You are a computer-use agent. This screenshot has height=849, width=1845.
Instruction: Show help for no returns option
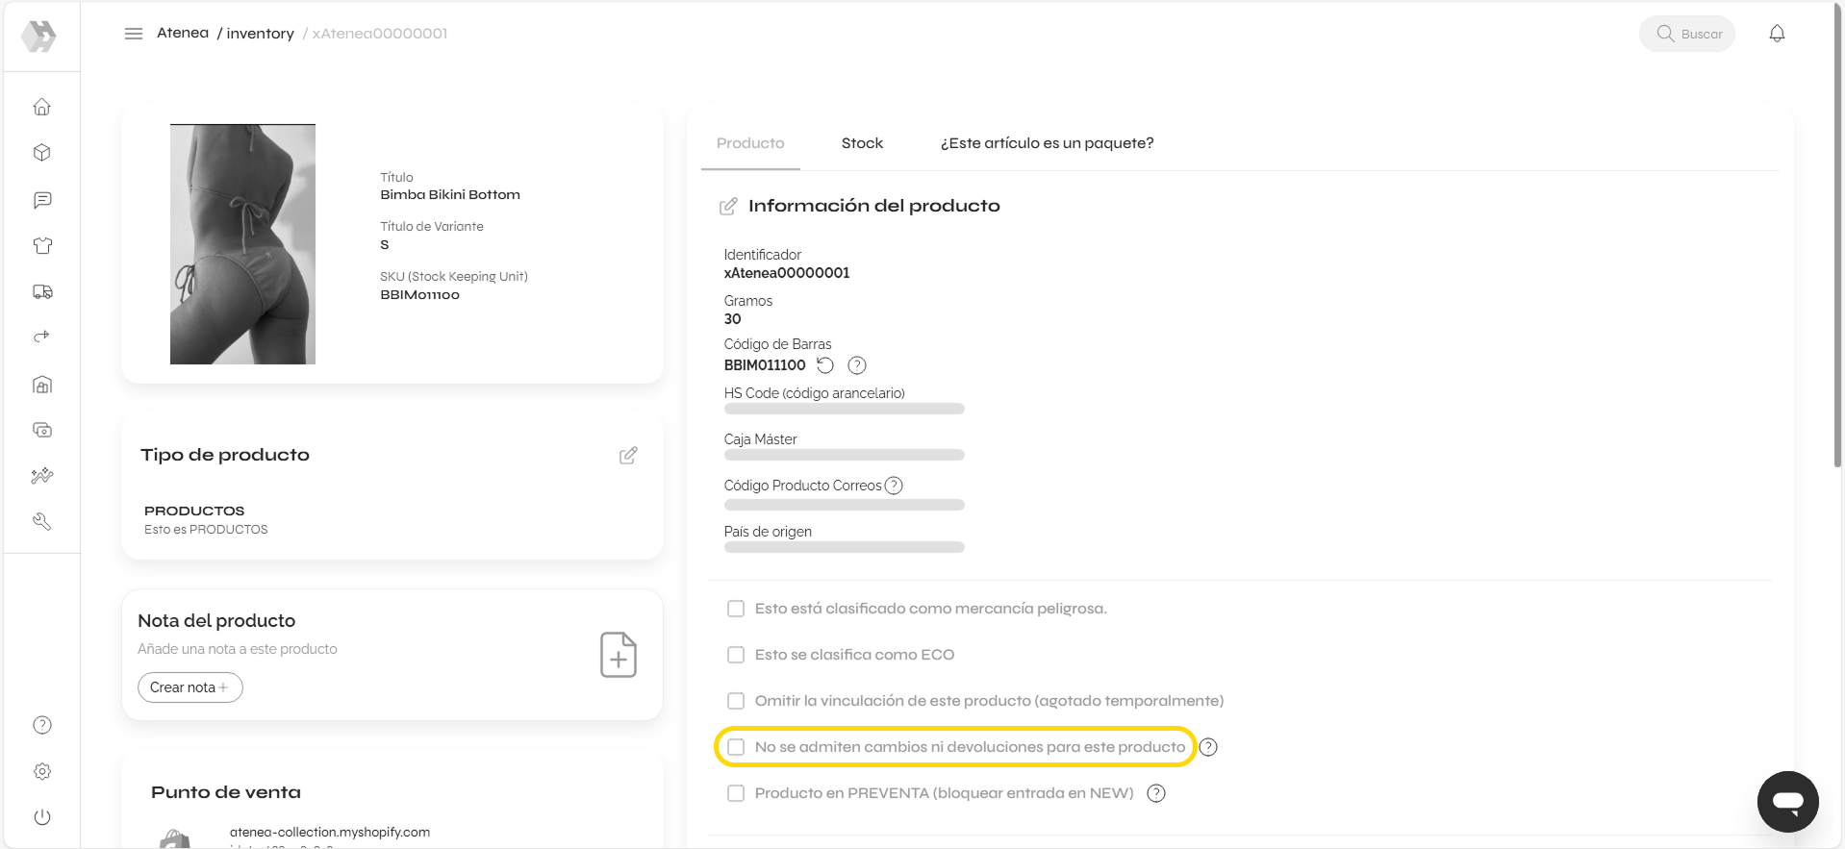(x=1208, y=747)
